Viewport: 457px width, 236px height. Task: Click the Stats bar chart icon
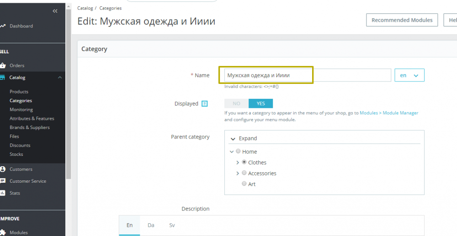[x=3, y=193]
